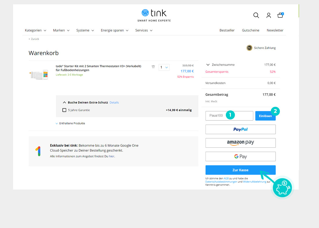Collapse the Zwischensumme section

point(208,65)
